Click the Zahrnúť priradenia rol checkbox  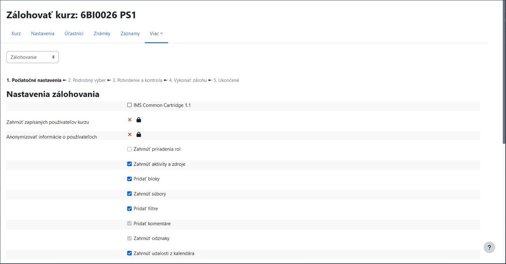click(129, 149)
